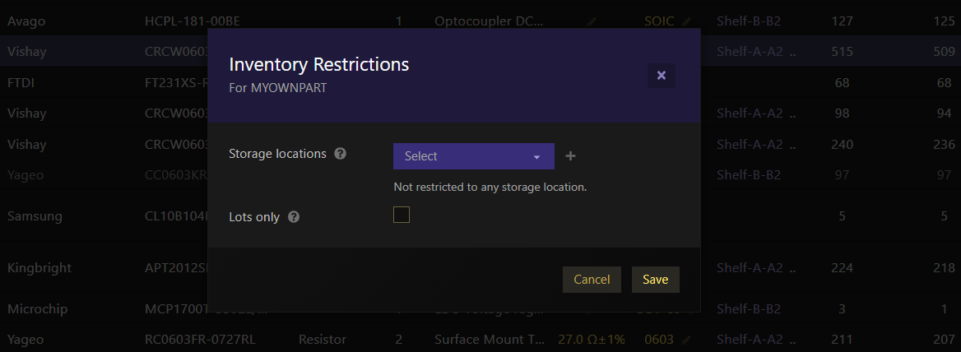The height and width of the screenshot is (352, 961).
Task: Click the Resistor type in Yageo row
Action: (323, 339)
